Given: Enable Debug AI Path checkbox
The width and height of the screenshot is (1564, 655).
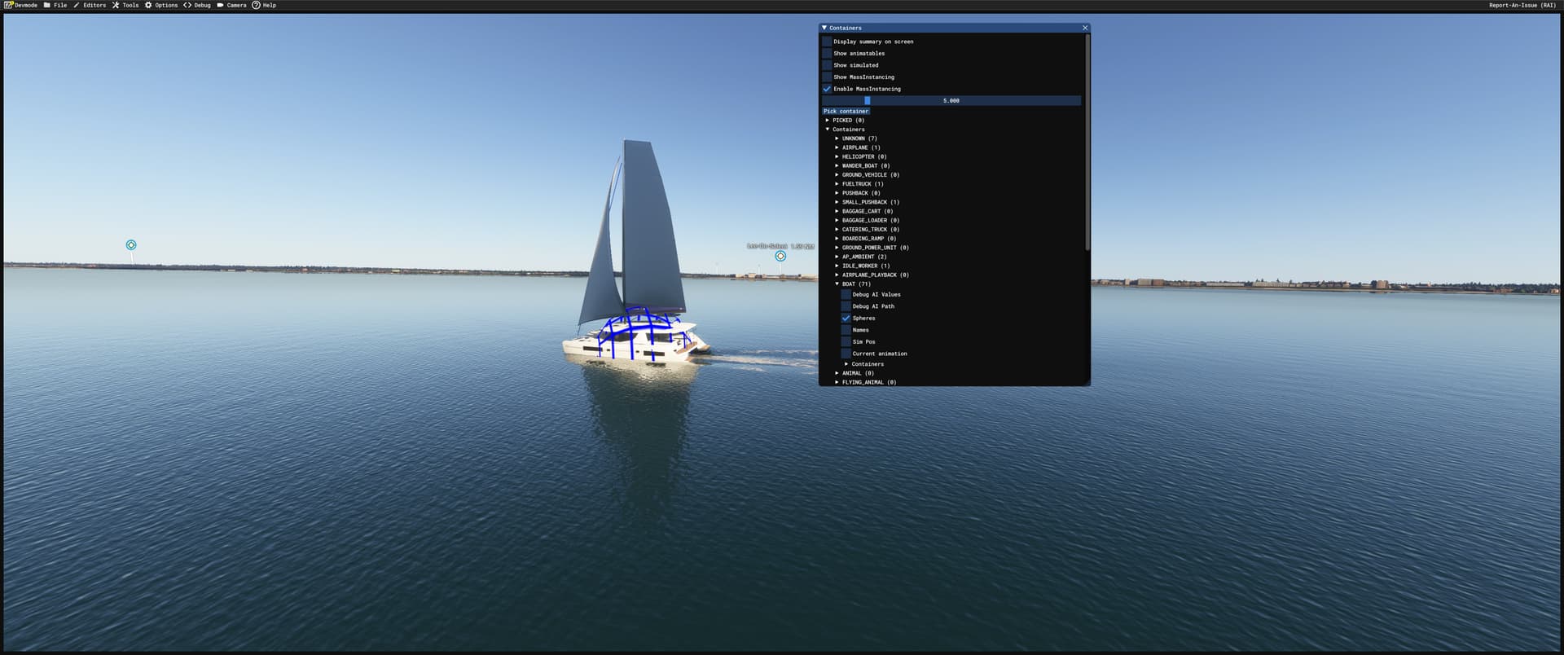Looking at the screenshot, I should (846, 306).
